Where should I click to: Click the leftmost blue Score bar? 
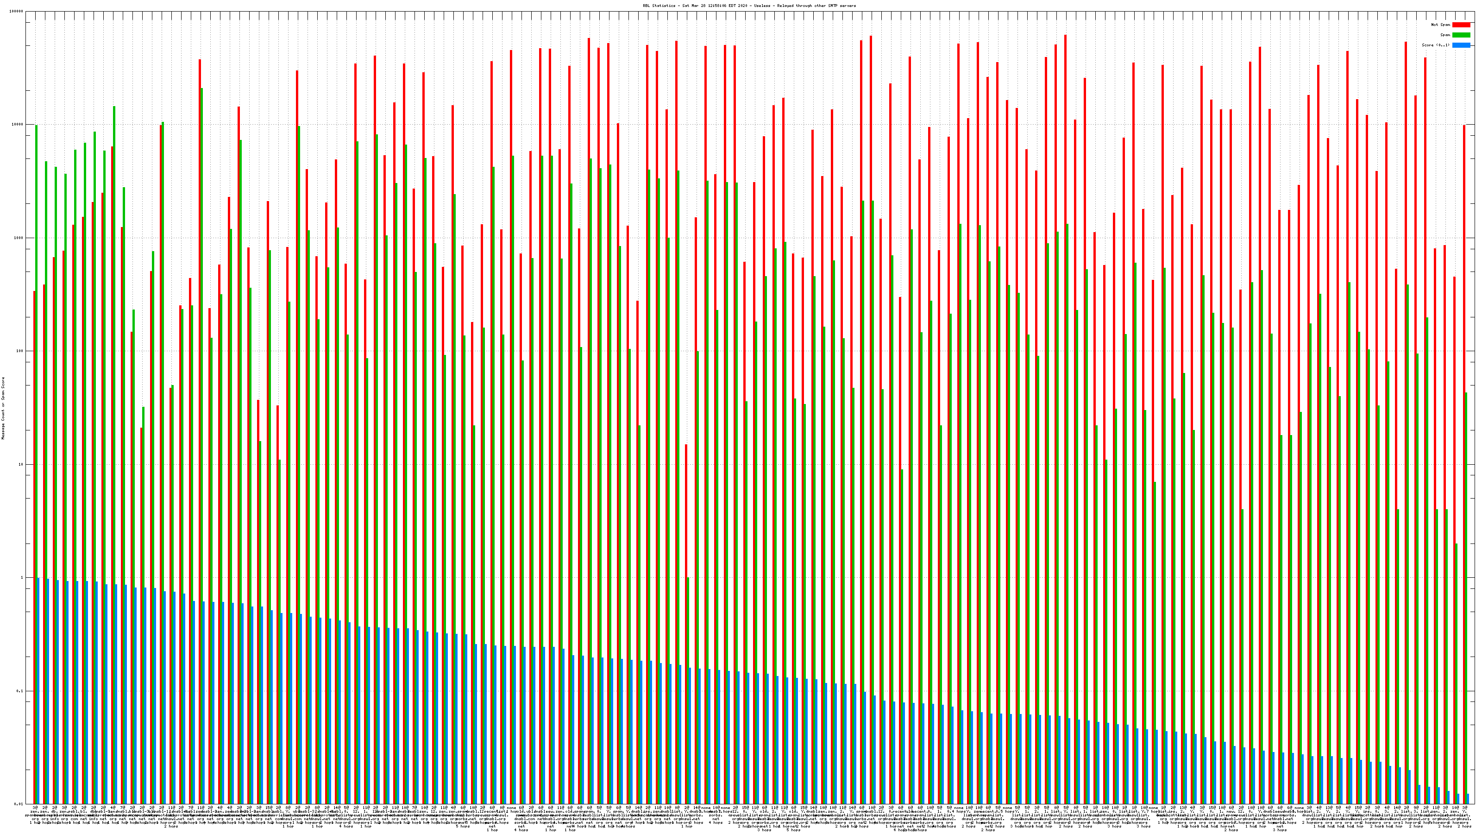(38, 691)
